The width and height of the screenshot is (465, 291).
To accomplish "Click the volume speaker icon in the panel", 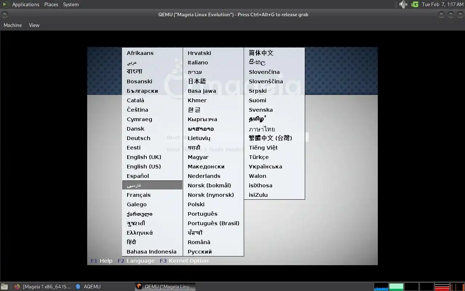I will click(x=403, y=4).
